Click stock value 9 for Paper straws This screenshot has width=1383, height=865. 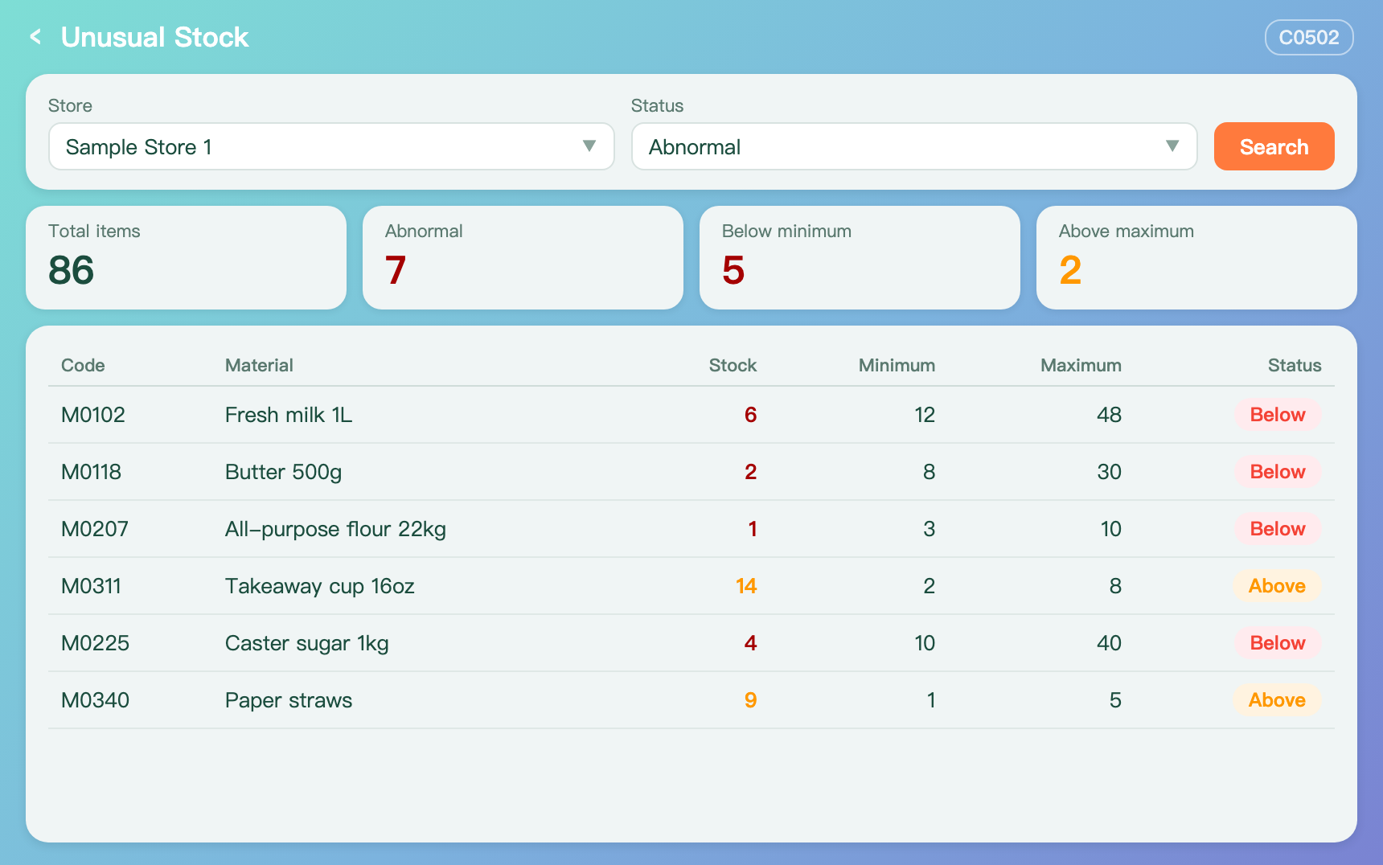[x=751, y=700]
